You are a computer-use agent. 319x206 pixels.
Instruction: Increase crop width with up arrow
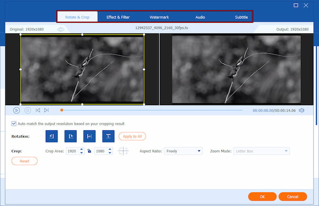pyautogui.click(x=81, y=149)
